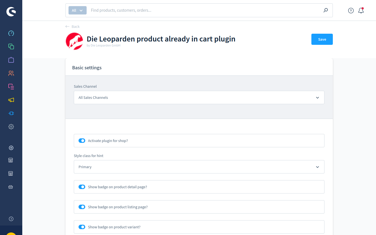Toggle Show badge on product detail page
This screenshot has width=376, height=235.
pos(82,187)
